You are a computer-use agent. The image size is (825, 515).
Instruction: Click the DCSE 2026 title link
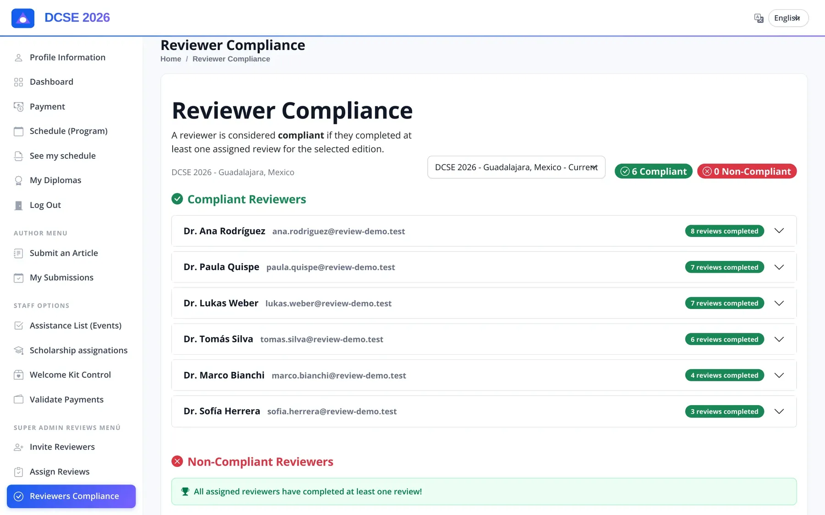(77, 17)
